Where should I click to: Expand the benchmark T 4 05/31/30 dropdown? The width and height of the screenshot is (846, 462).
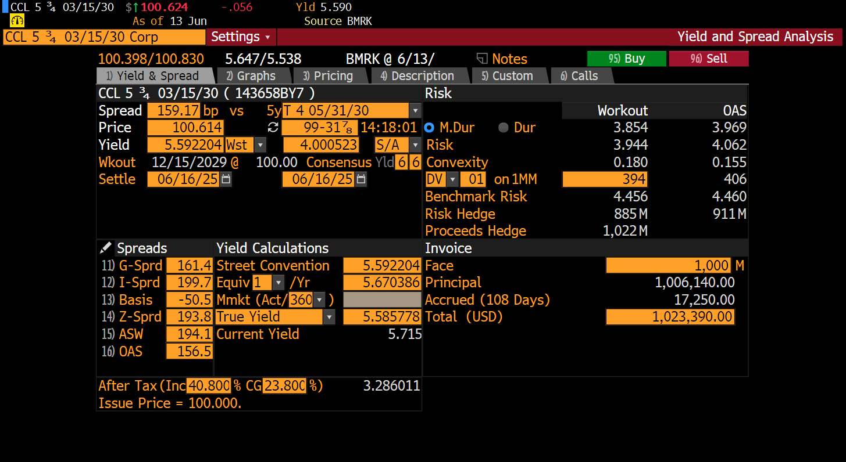coord(415,111)
